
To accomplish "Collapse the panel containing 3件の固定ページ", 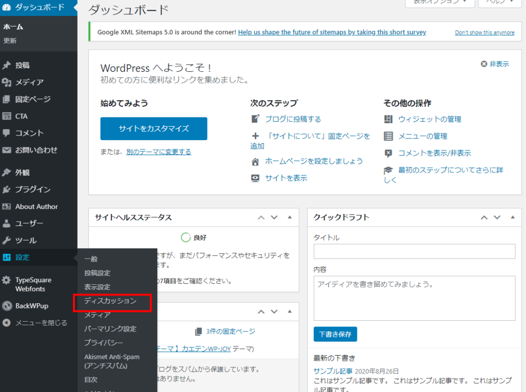I will pyautogui.click(x=290, y=311).
